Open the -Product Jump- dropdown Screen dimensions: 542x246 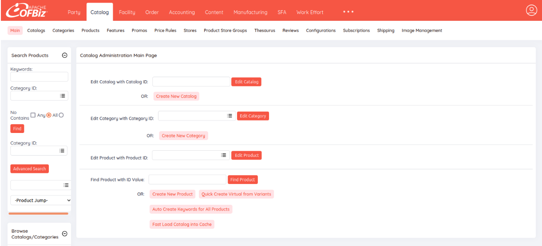coord(41,200)
